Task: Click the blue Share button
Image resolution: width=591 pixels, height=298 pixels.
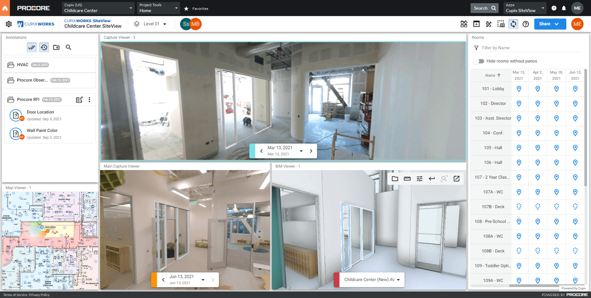Action: pyautogui.click(x=550, y=24)
